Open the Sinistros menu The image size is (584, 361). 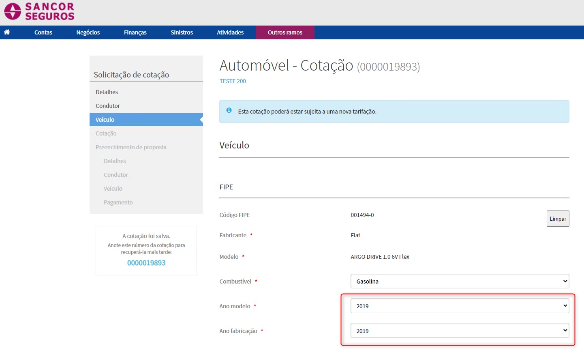tap(182, 32)
